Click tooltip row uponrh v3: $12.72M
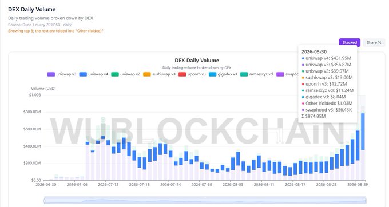 click(x=324, y=84)
